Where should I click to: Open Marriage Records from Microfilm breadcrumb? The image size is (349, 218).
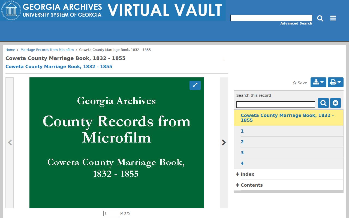click(x=47, y=50)
